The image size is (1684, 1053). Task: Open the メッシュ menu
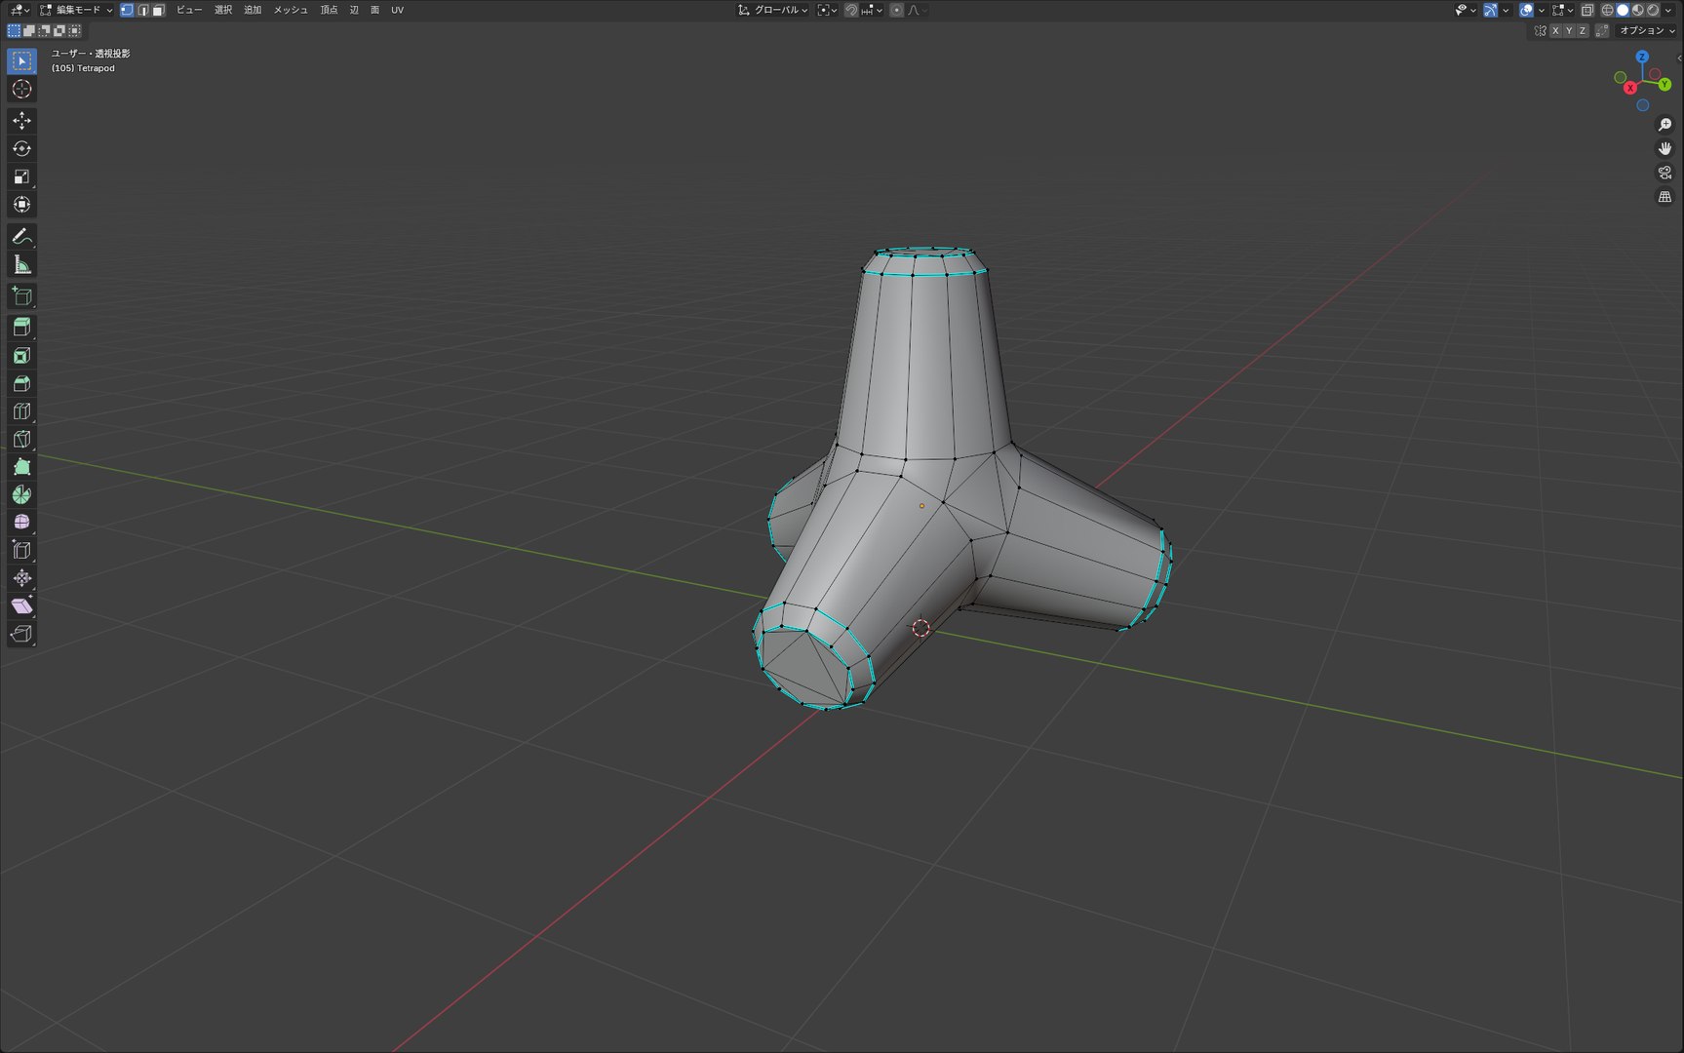pyautogui.click(x=291, y=10)
